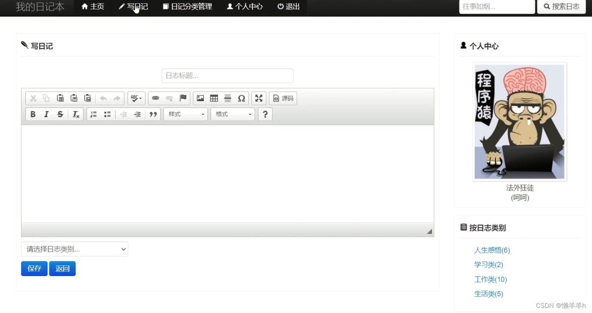This screenshot has height=313, width=592.
Task: Toggle bulleted list
Action: point(107,114)
